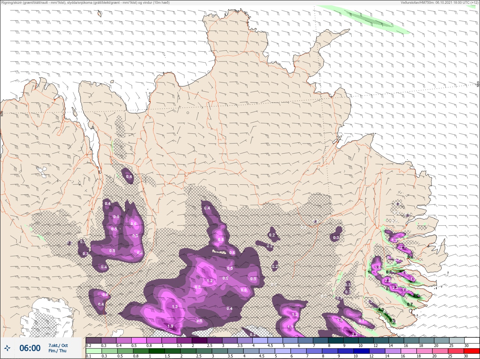Pick upper legend swatch between 10 and 12
The height and width of the screenshot is (359, 480).
(x=366, y=340)
